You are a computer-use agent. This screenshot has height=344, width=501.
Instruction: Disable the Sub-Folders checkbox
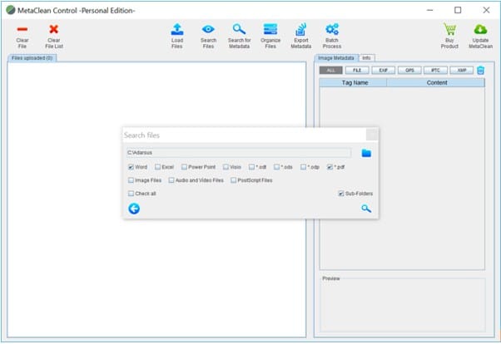(x=341, y=194)
